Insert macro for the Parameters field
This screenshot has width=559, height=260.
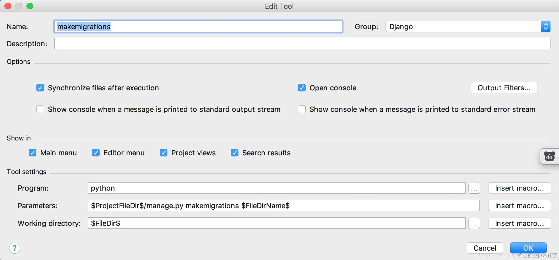pos(519,206)
